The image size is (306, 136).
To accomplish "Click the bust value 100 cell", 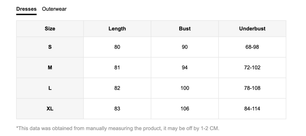I will pyautogui.click(x=185, y=88).
